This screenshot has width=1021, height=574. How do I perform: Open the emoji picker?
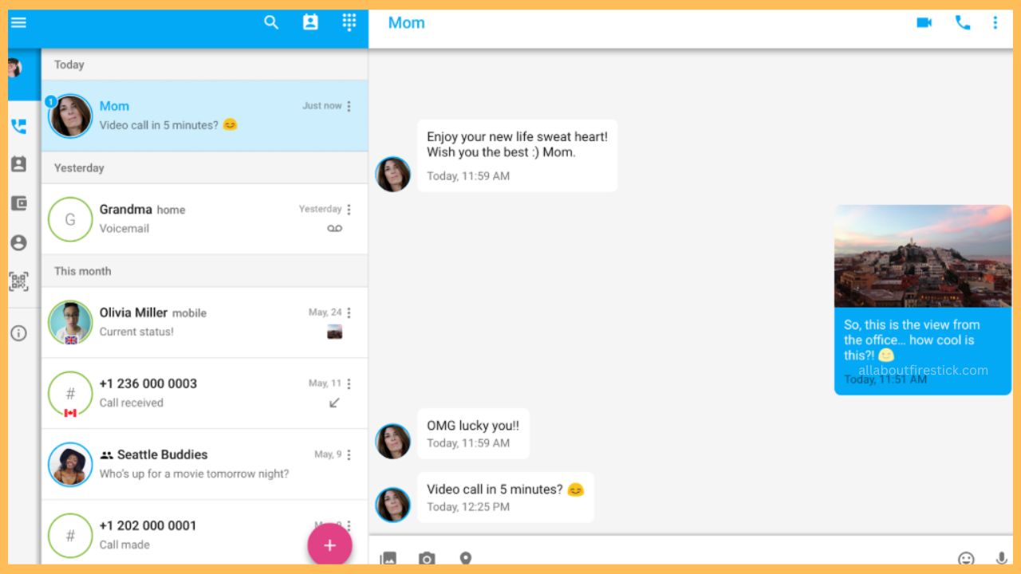[x=966, y=559]
